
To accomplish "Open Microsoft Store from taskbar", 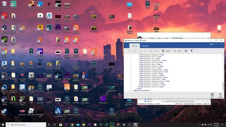I will [x=60, y=125].
